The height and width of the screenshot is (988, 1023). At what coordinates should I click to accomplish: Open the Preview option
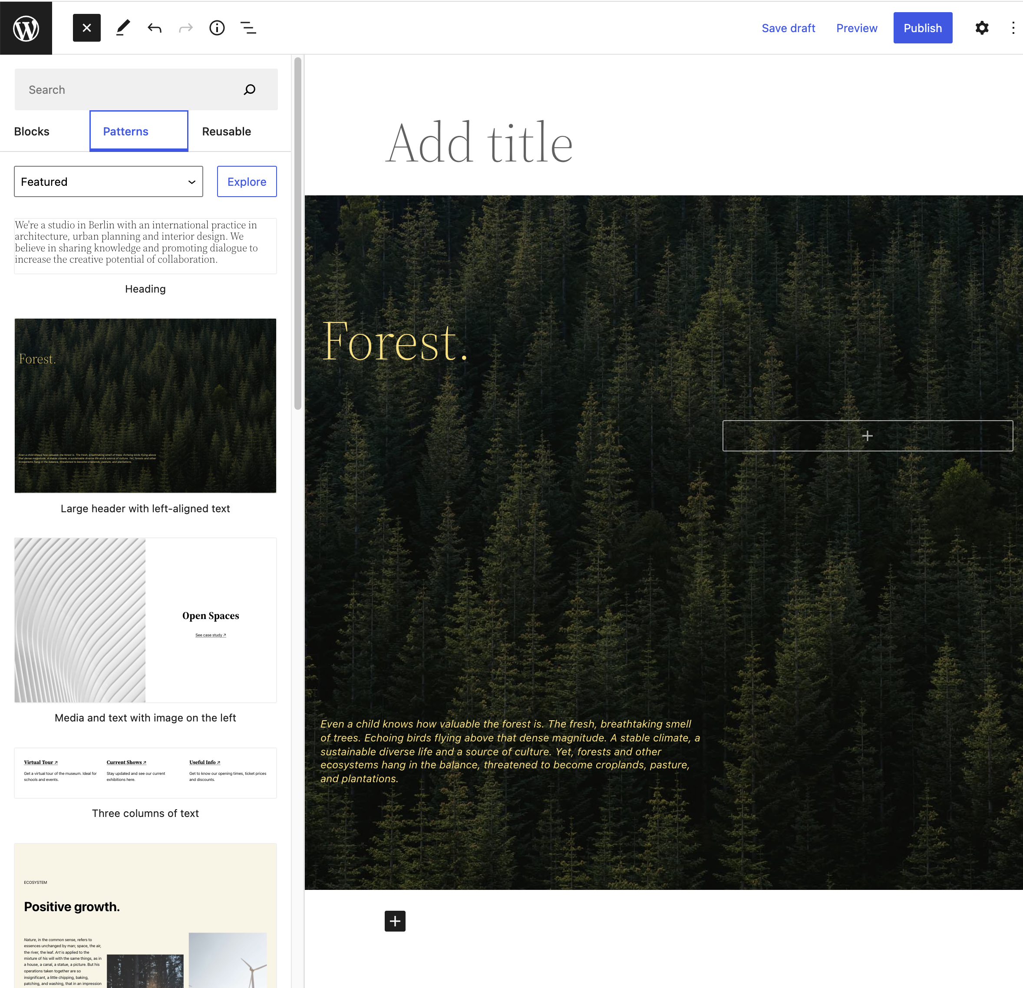click(x=856, y=28)
